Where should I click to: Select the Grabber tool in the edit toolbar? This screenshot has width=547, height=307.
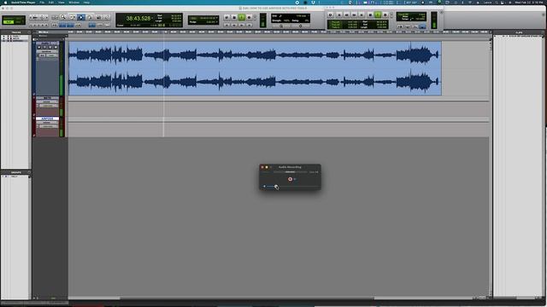pos(90,17)
